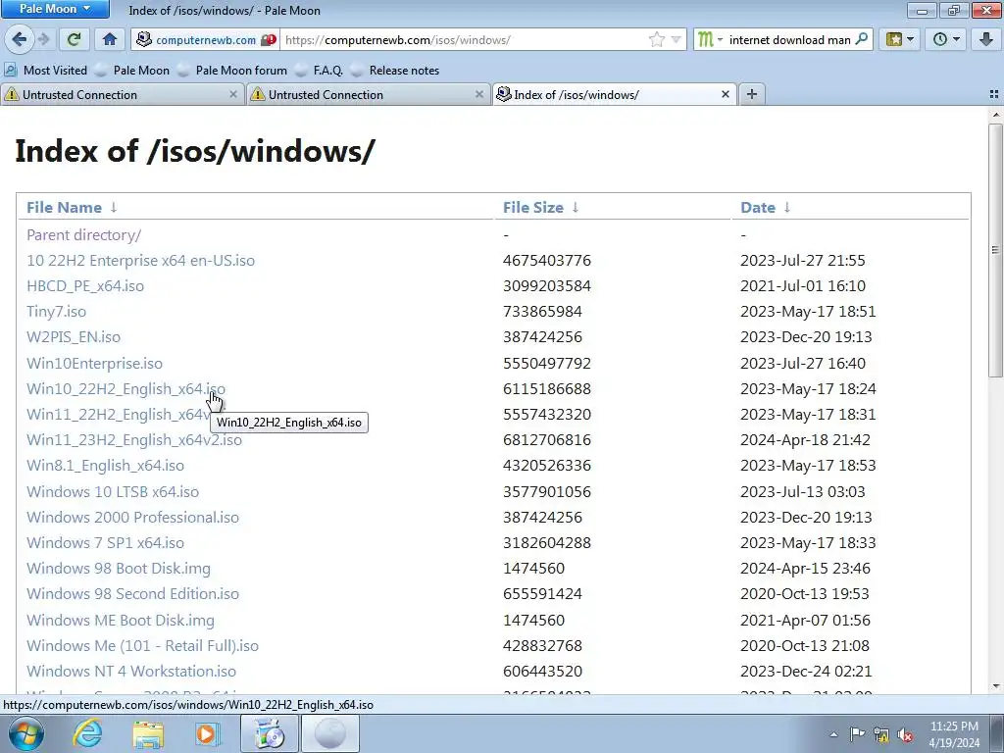Sort the listing by File Size
This screenshot has width=1004, height=753.
click(x=532, y=208)
